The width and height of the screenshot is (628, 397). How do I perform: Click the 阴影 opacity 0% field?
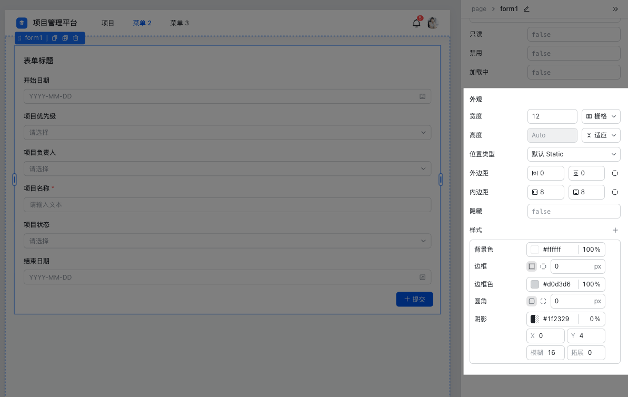pyautogui.click(x=592, y=319)
